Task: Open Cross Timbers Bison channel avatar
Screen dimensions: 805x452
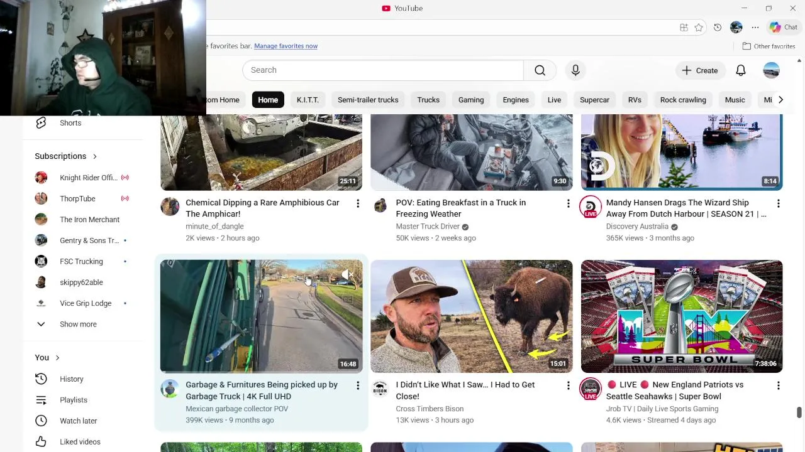Action: tap(380, 389)
